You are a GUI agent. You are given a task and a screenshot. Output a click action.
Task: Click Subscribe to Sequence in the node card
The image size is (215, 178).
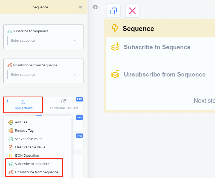tap(157, 47)
